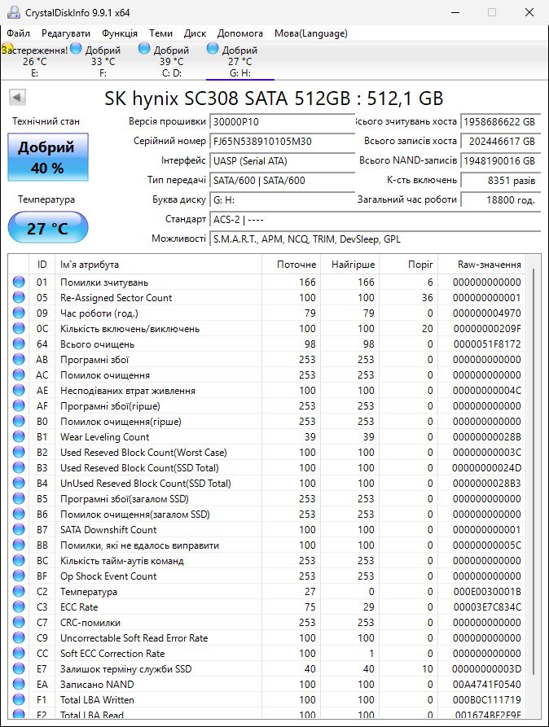Click status icon for Несподіваних втрат живлення
Image resolution: width=549 pixels, height=727 pixels.
coord(19,390)
